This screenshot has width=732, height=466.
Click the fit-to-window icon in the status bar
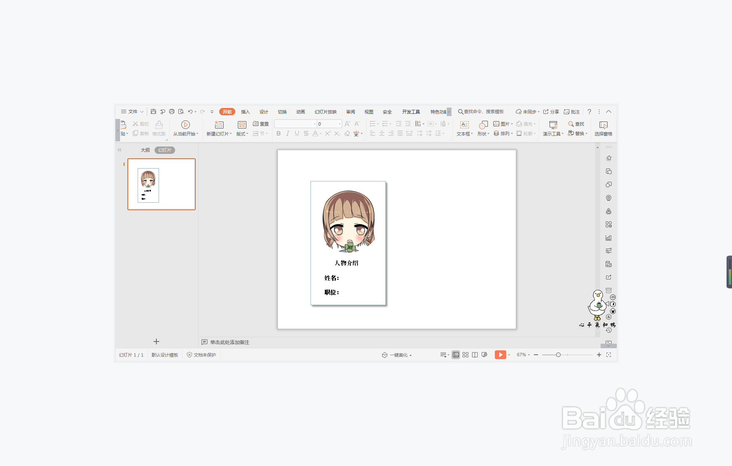pyautogui.click(x=609, y=355)
